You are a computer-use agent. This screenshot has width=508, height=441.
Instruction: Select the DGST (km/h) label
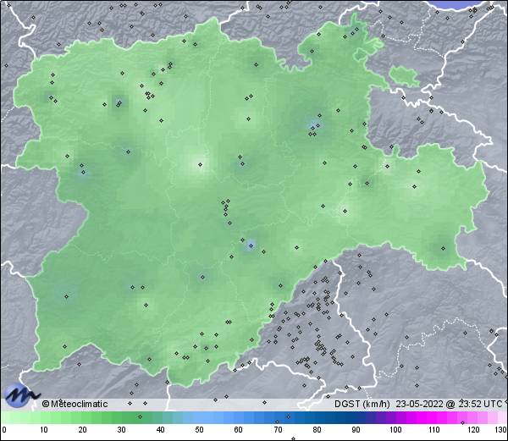coord(362,404)
